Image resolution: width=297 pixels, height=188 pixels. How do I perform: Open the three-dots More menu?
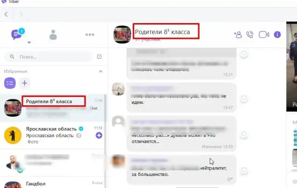click(x=90, y=35)
